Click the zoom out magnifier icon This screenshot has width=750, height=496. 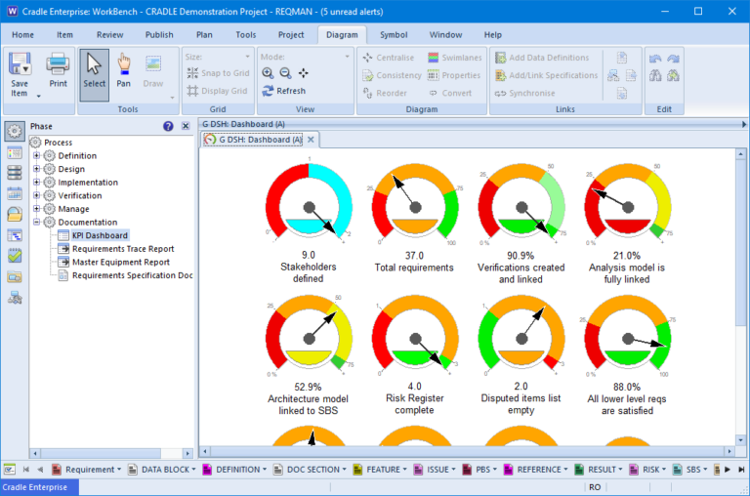pos(285,73)
